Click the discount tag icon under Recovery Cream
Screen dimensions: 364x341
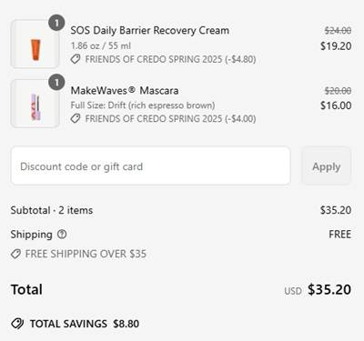click(x=76, y=59)
